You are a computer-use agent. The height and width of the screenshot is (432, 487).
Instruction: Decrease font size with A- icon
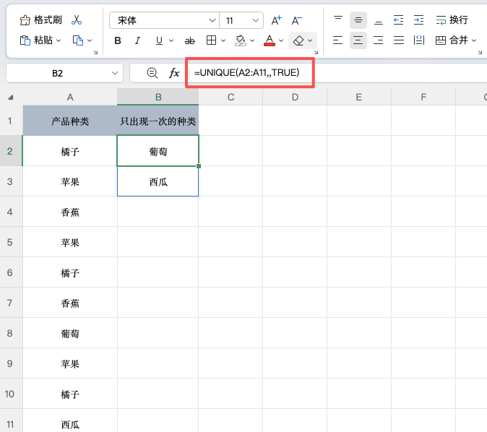click(x=297, y=20)
